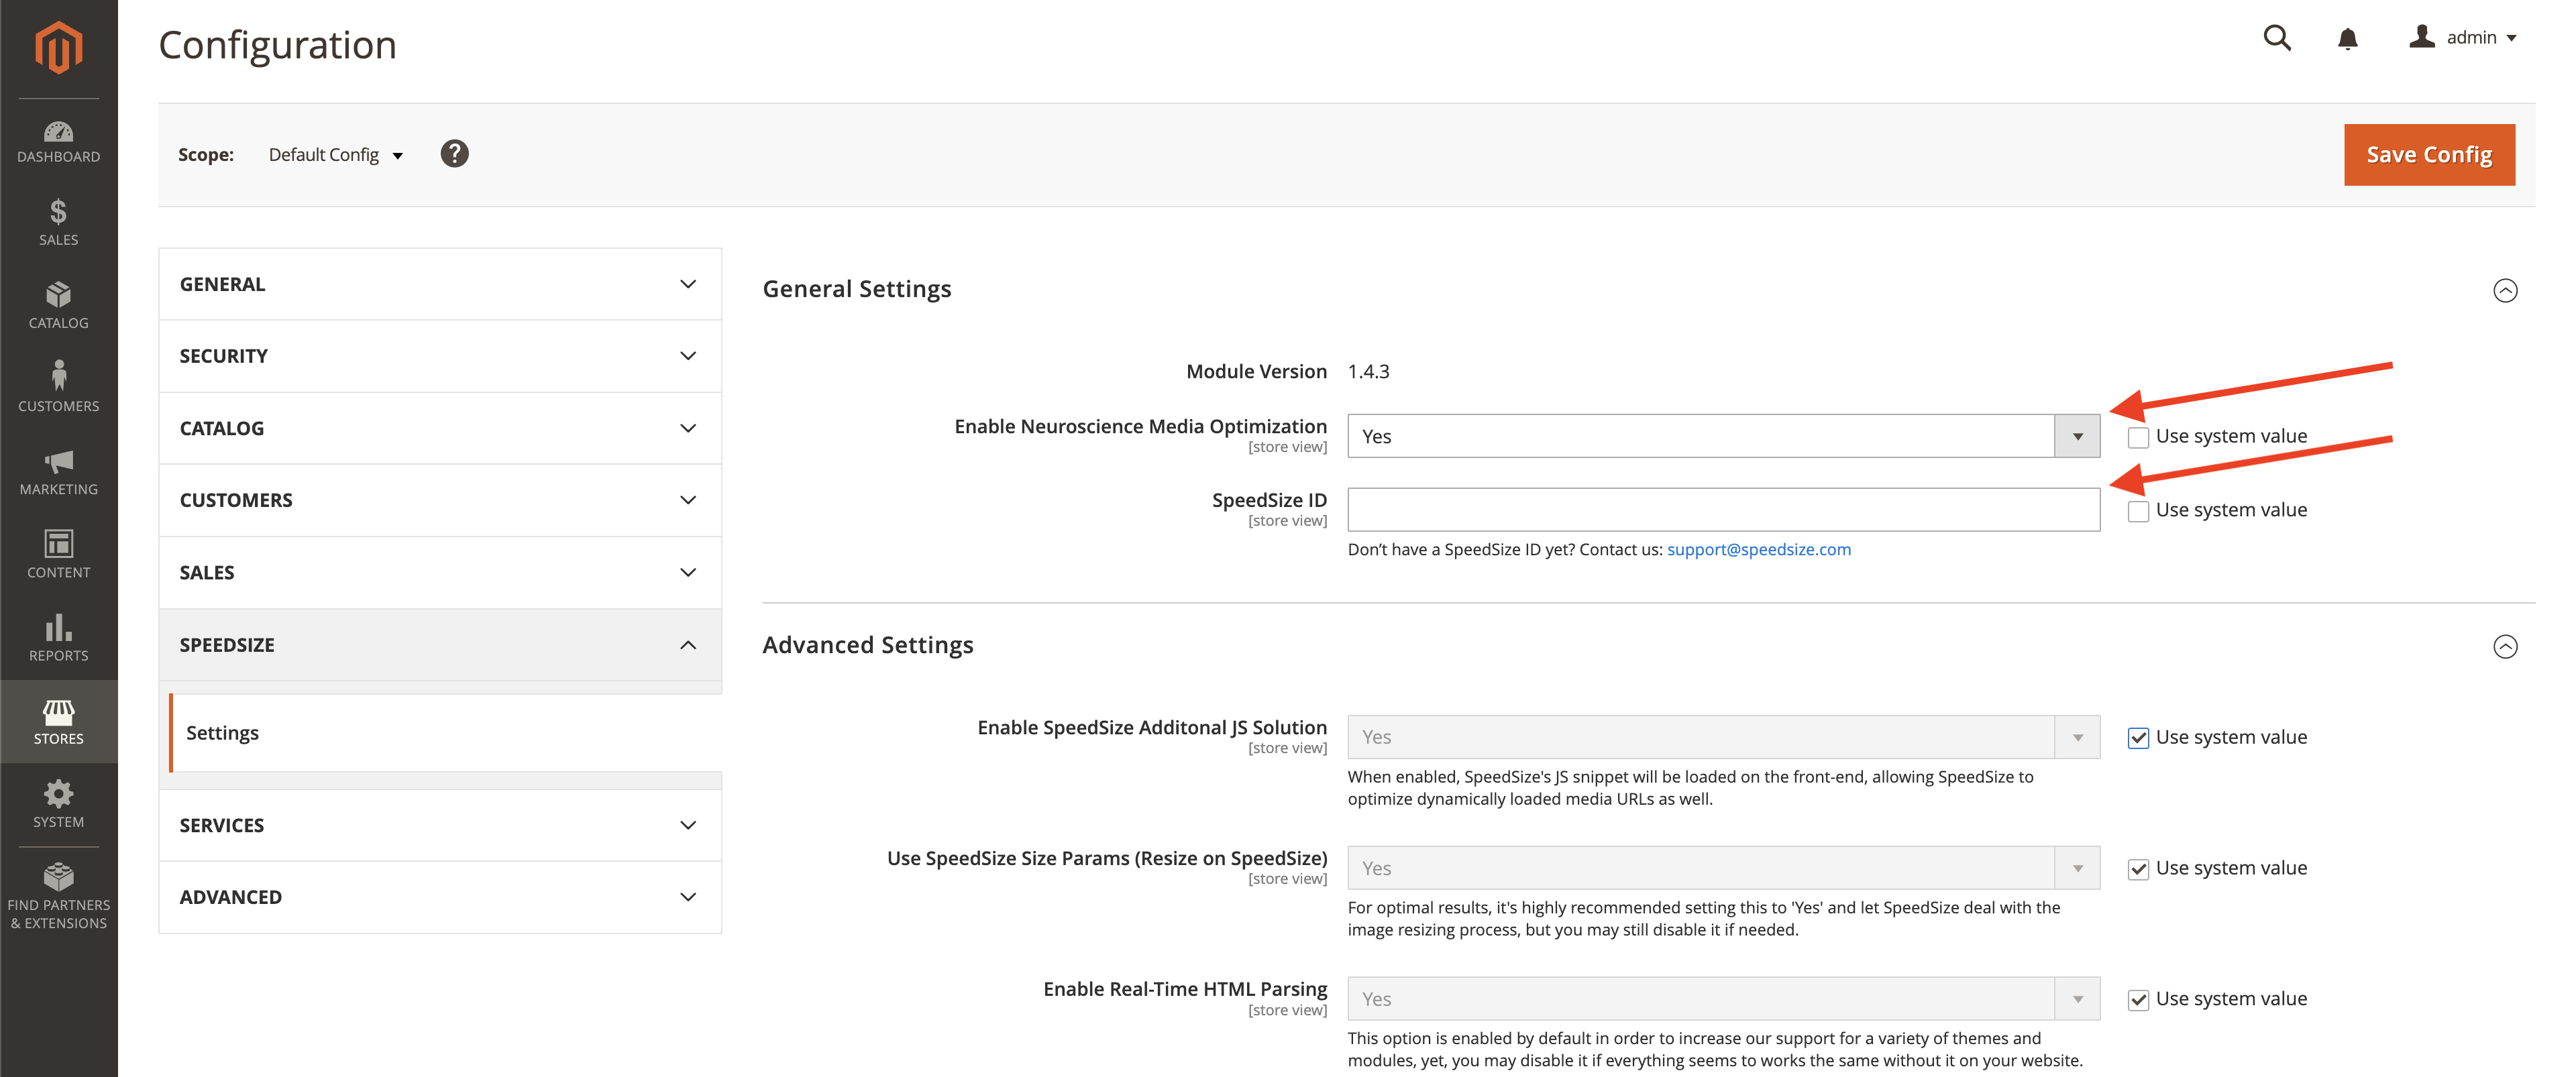Open the notifications bell icon
The width and height of the screenshot is (2576, 1077).
(2347, 38)
